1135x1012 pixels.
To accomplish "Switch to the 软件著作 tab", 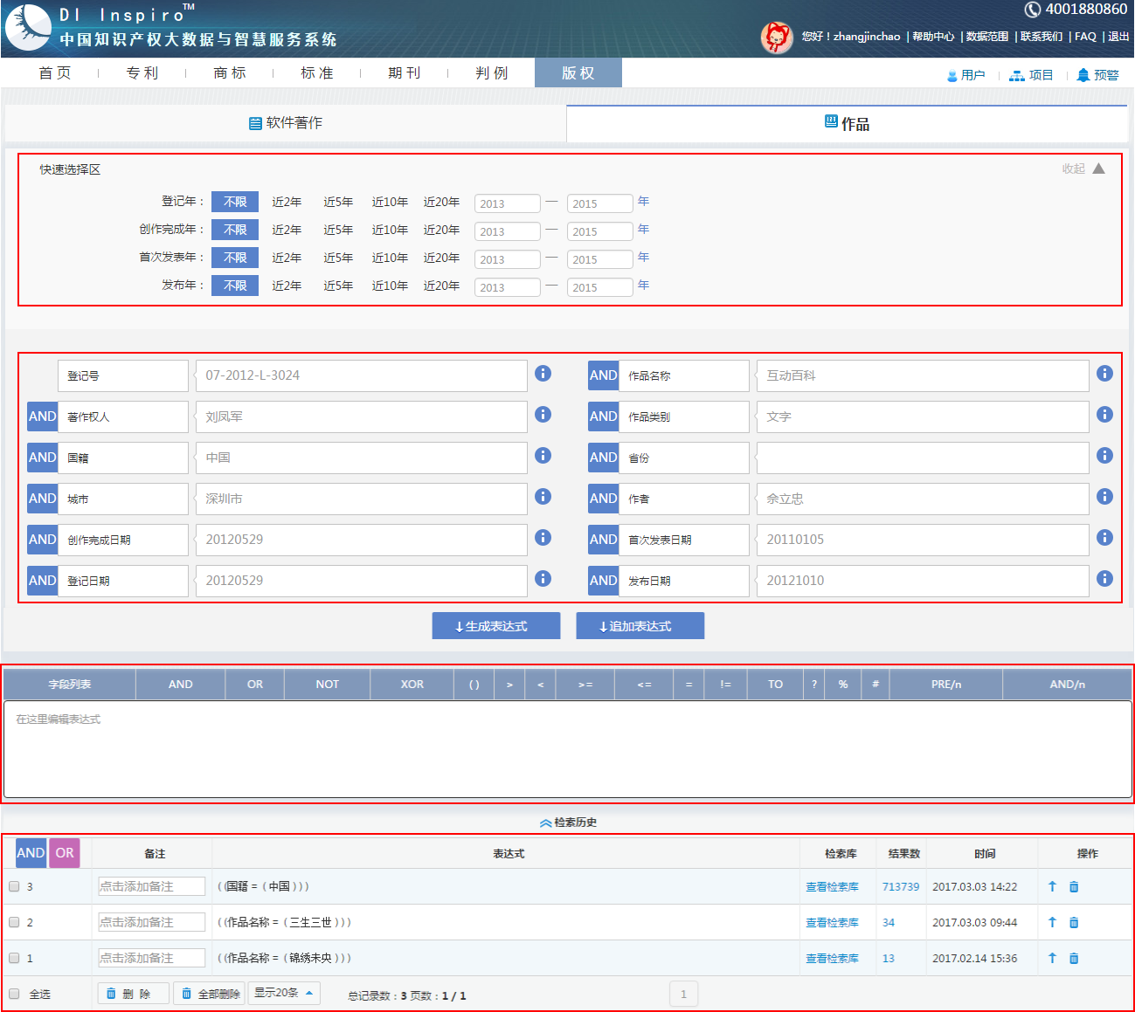I will tap(286, 123).
